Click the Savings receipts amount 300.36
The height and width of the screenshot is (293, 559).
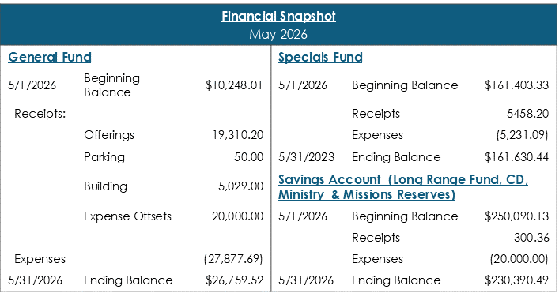531,238
